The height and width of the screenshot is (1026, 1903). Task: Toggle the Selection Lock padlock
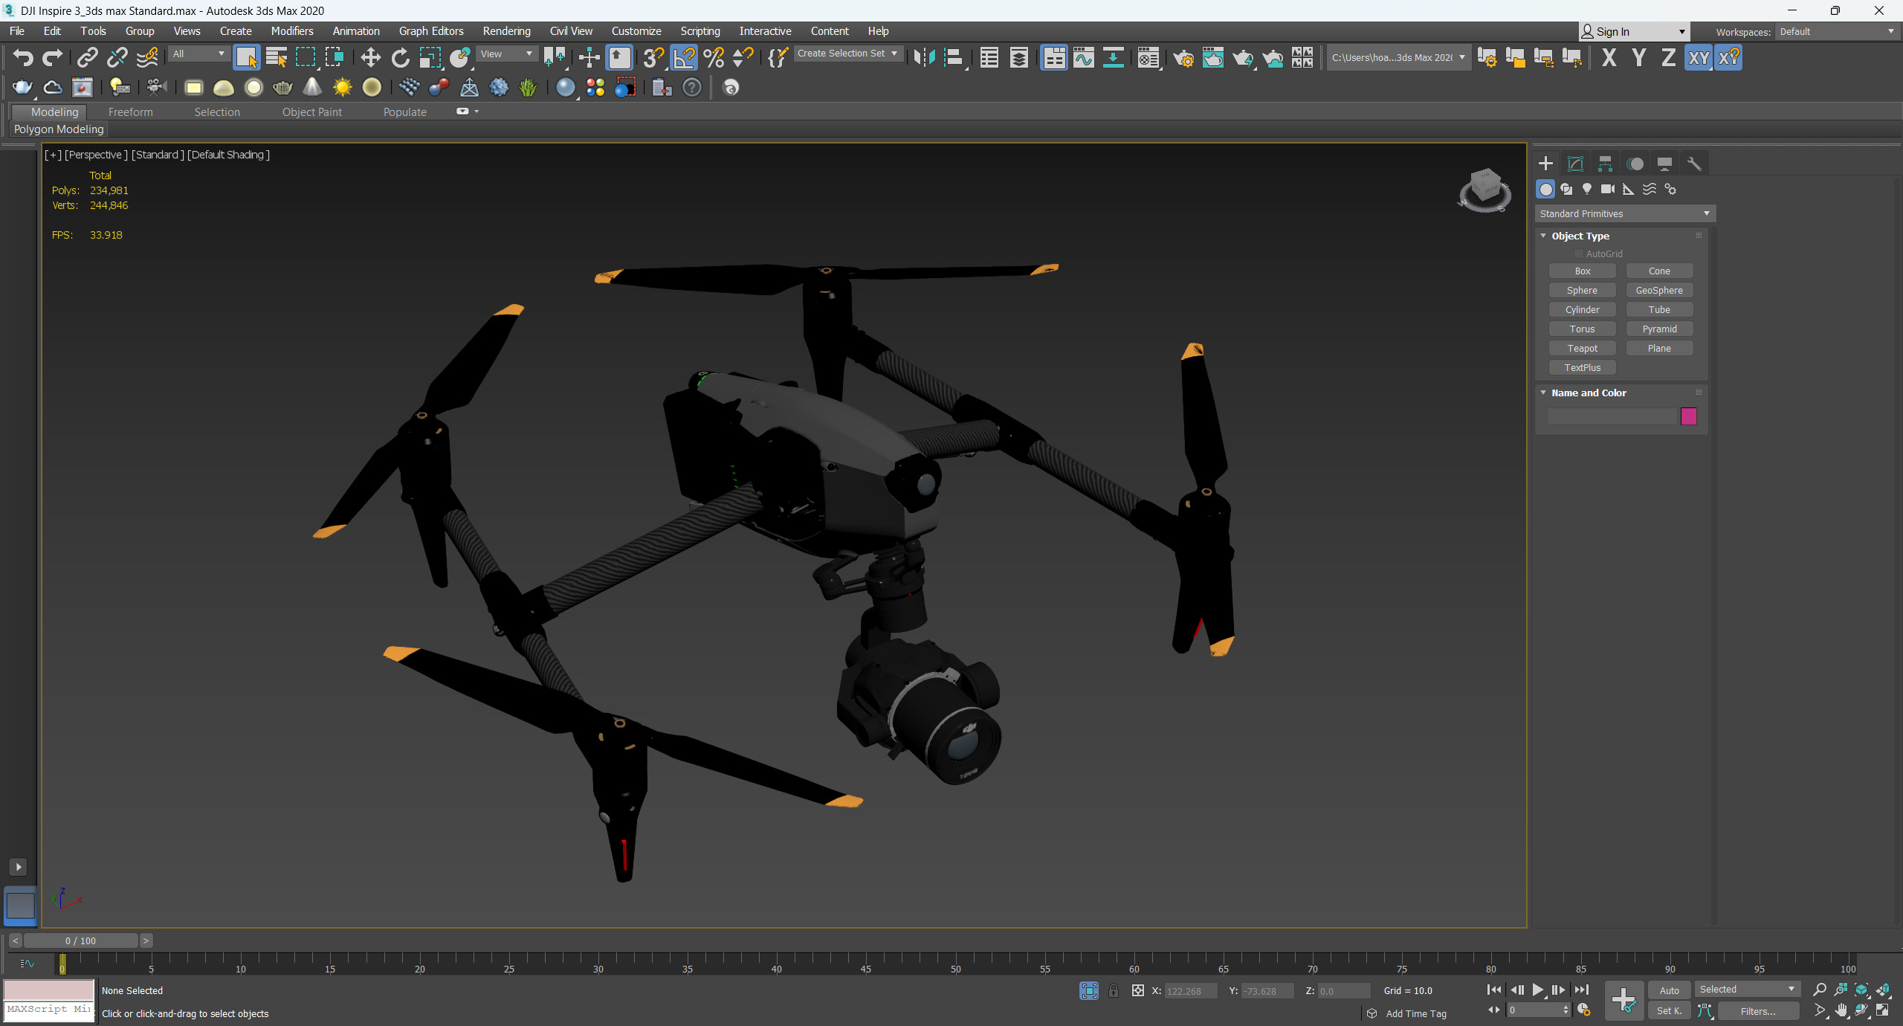click(x=1114, y=990)
